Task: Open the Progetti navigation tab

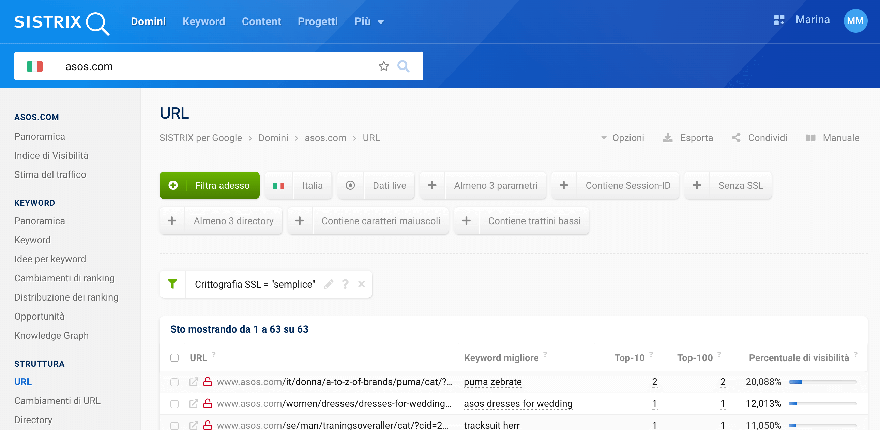Action: click(x=317, y=21)
